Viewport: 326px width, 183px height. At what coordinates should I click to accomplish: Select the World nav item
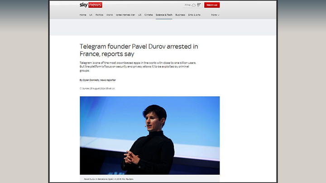(x=110, y=15)
